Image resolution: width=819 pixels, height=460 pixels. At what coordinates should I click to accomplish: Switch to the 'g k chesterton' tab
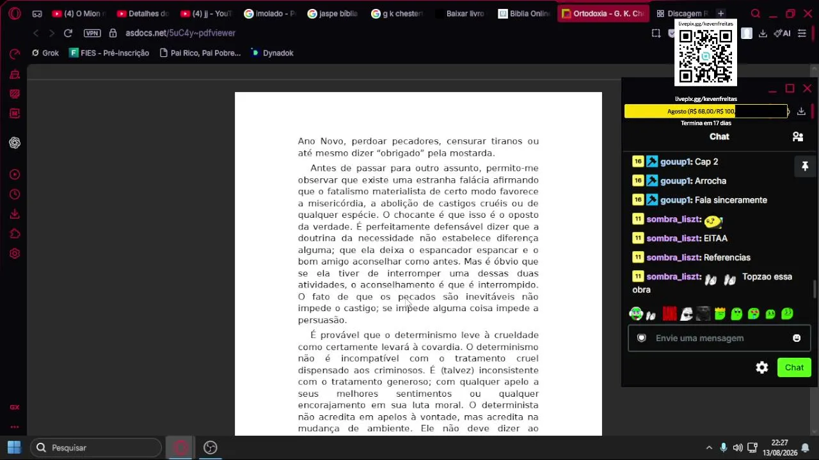tap(397, 13)
